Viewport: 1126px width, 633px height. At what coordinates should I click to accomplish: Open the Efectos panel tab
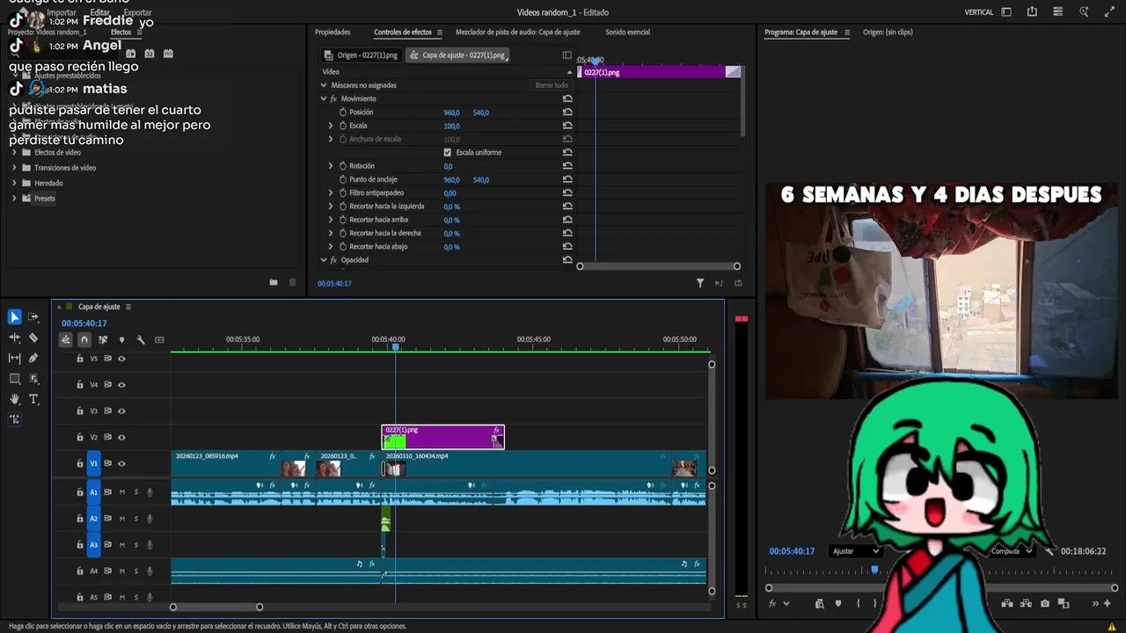pyautogui.click(x=121, y=33)
